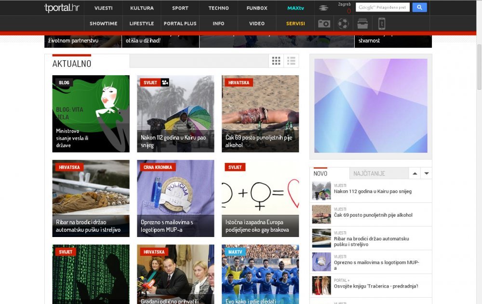
Task: Open the SHOWTIME section
Action: 103,23
